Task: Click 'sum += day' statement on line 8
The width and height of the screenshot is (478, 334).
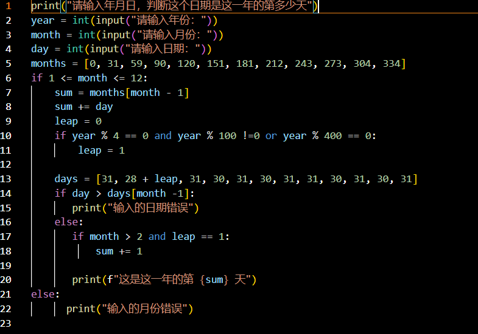Action: (84, 107)
